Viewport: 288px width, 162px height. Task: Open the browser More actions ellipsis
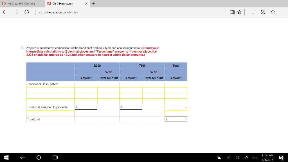click(x=283, y=12)
